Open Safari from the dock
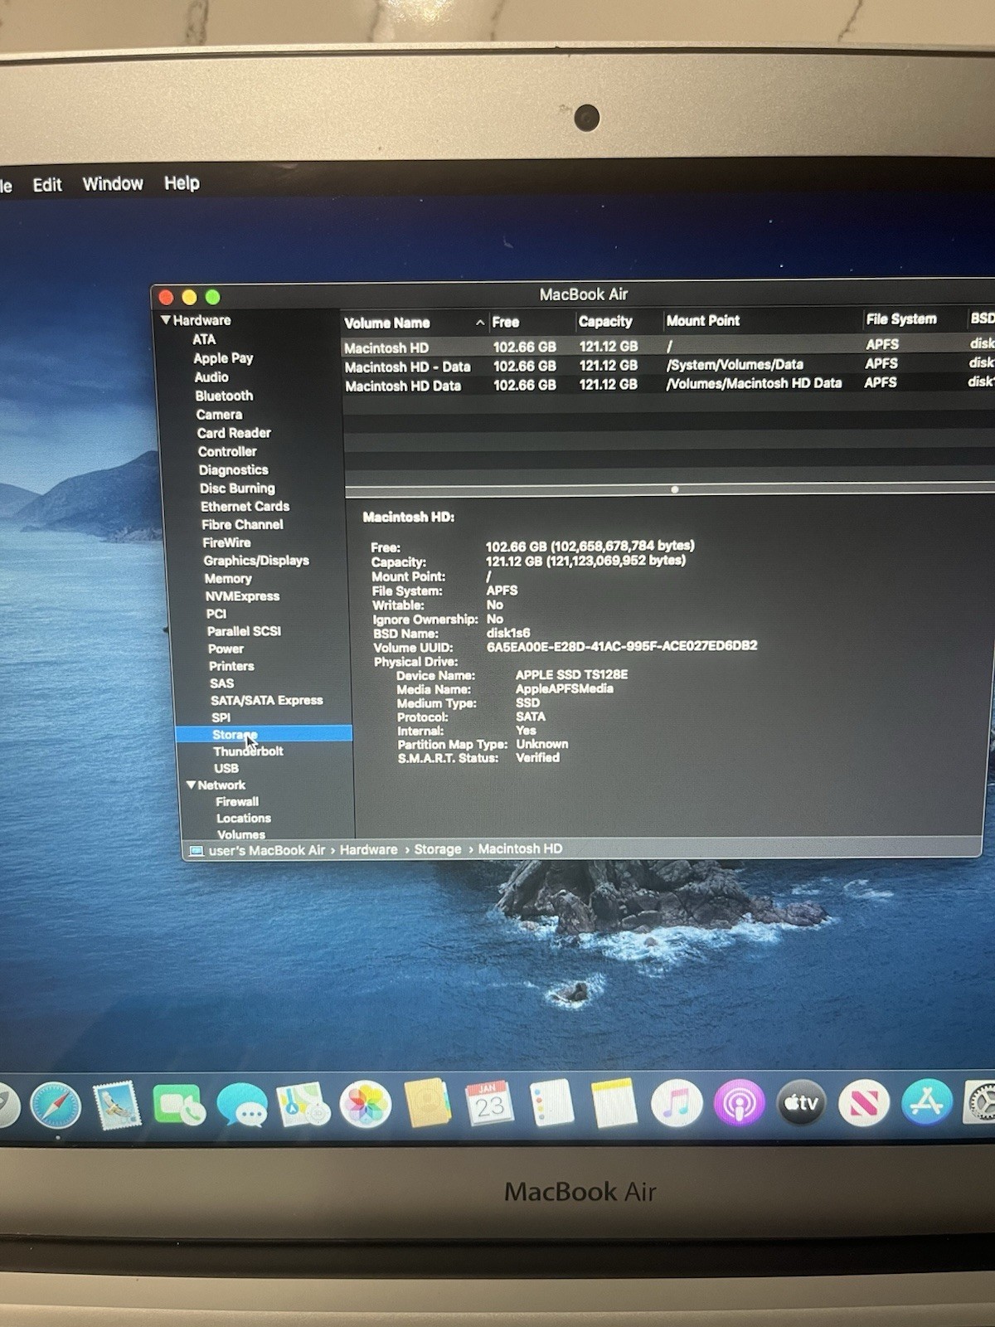This screenshot has width=995, height=1327. 56,1106
